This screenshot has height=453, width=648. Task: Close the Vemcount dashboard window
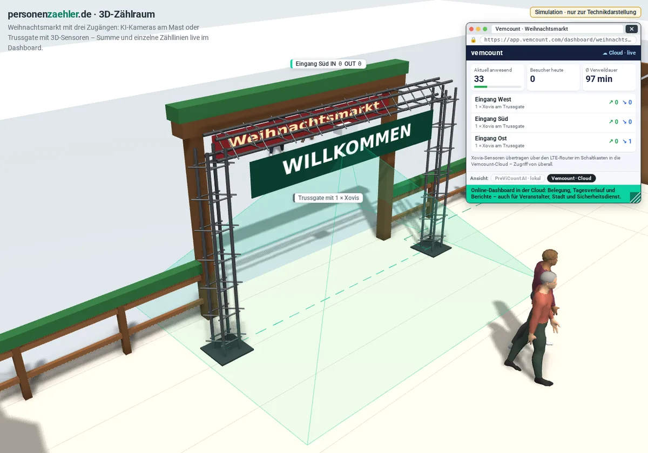click(631, 29)
